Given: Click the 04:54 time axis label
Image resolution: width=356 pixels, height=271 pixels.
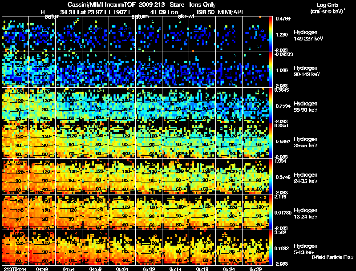Looking at the screenshot, I should 69,269.
